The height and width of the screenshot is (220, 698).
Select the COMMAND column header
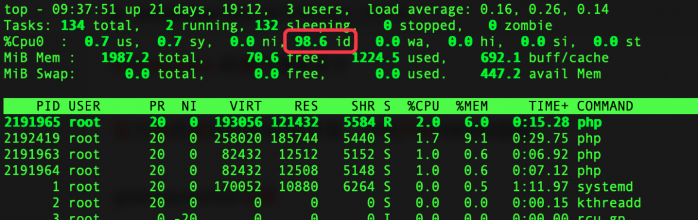click(604, 106)
